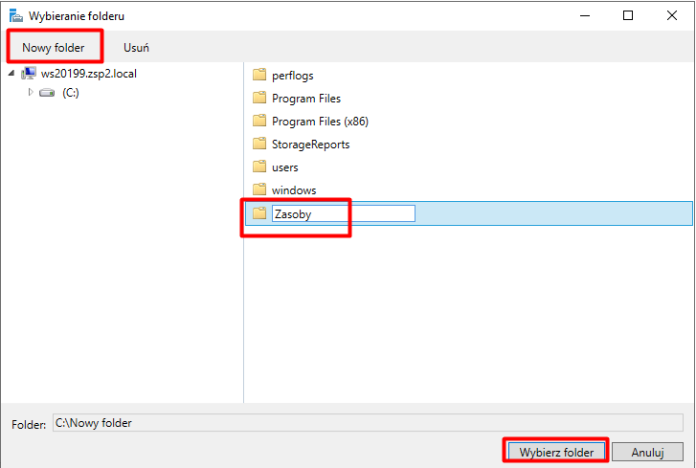This screenshot has height=468, width=696.
Task: Click the perflogs folder icon
Action: 258,75
